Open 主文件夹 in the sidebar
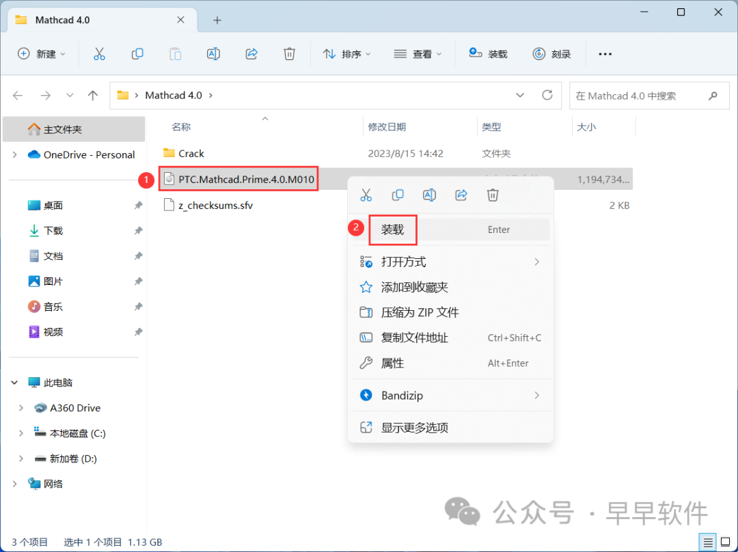Screen dimensions: 738x552 (x=74, y=129)
